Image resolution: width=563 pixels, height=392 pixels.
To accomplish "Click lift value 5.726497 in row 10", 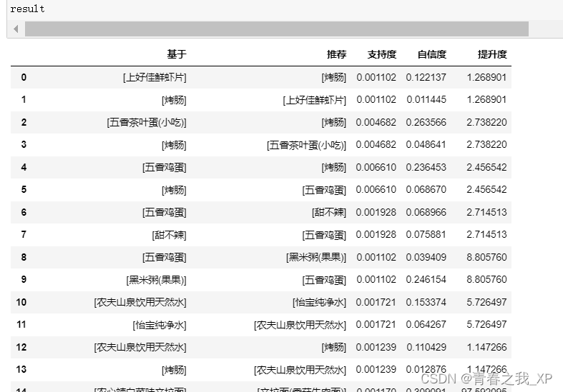I will pyautogui.click(x=486, y=303).
